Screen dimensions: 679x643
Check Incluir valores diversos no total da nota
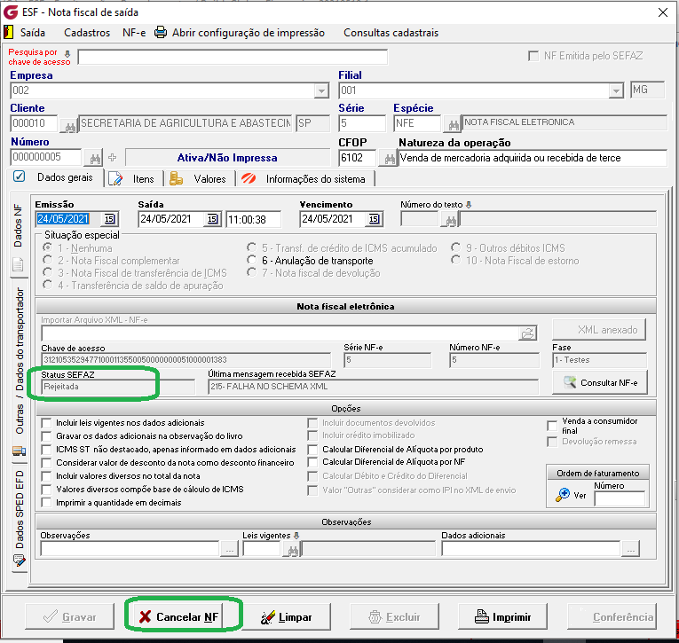click(x=46, y=476)
